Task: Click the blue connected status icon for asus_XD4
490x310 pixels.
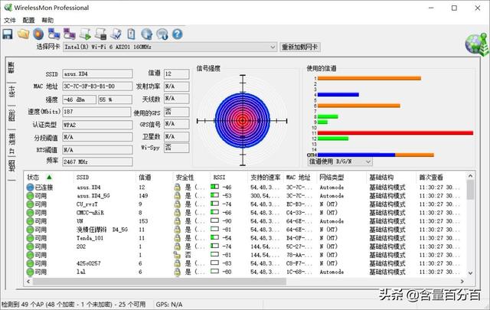Action: (x=30, y=188)
